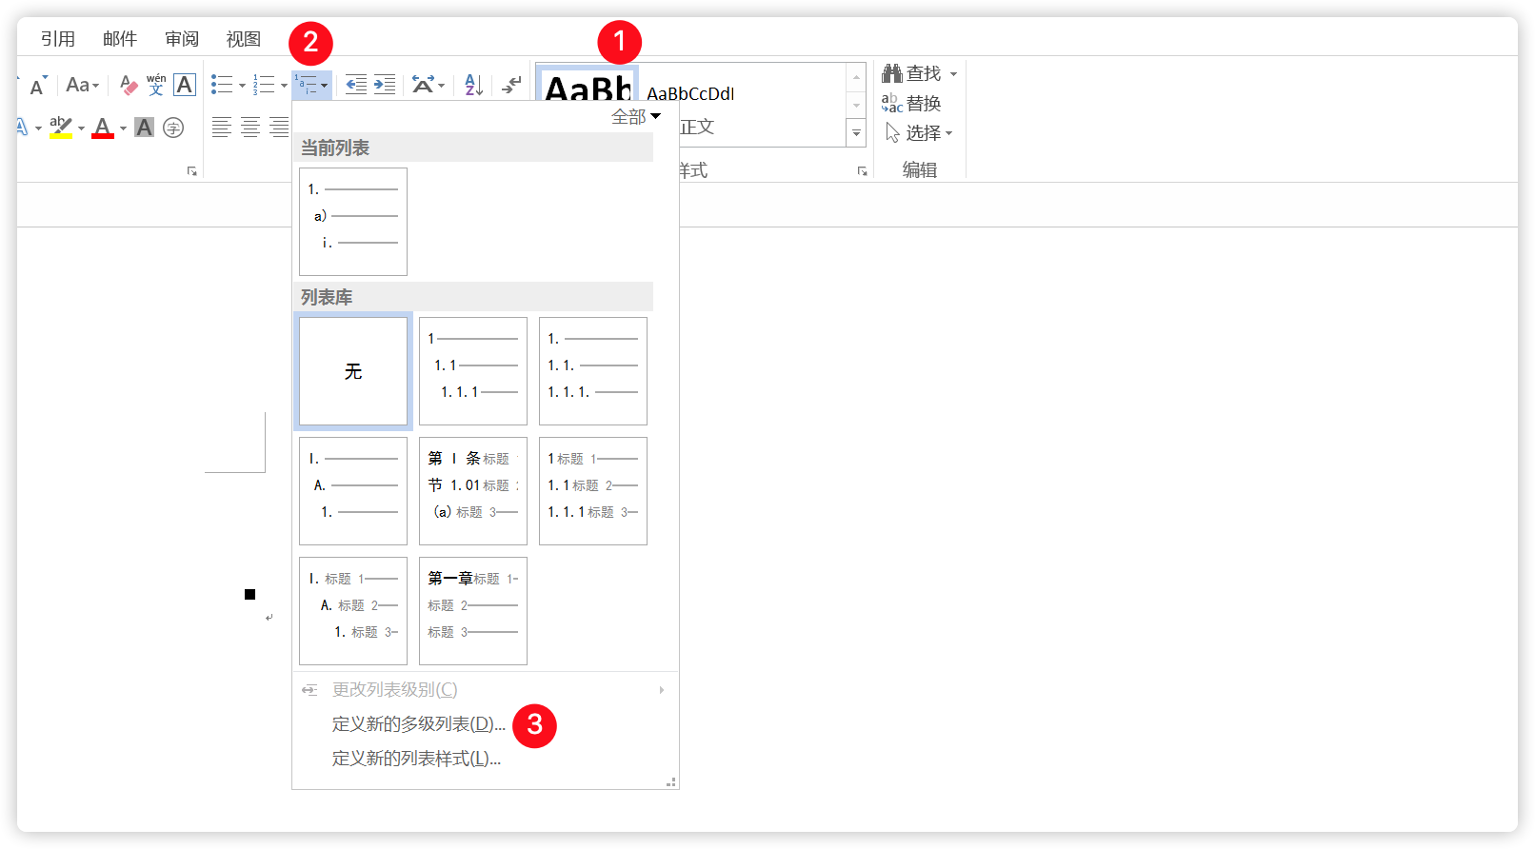Choose the 1, 1.1, 1.1.1 list format
This screenshot has height=849, width=1535.
473,371
